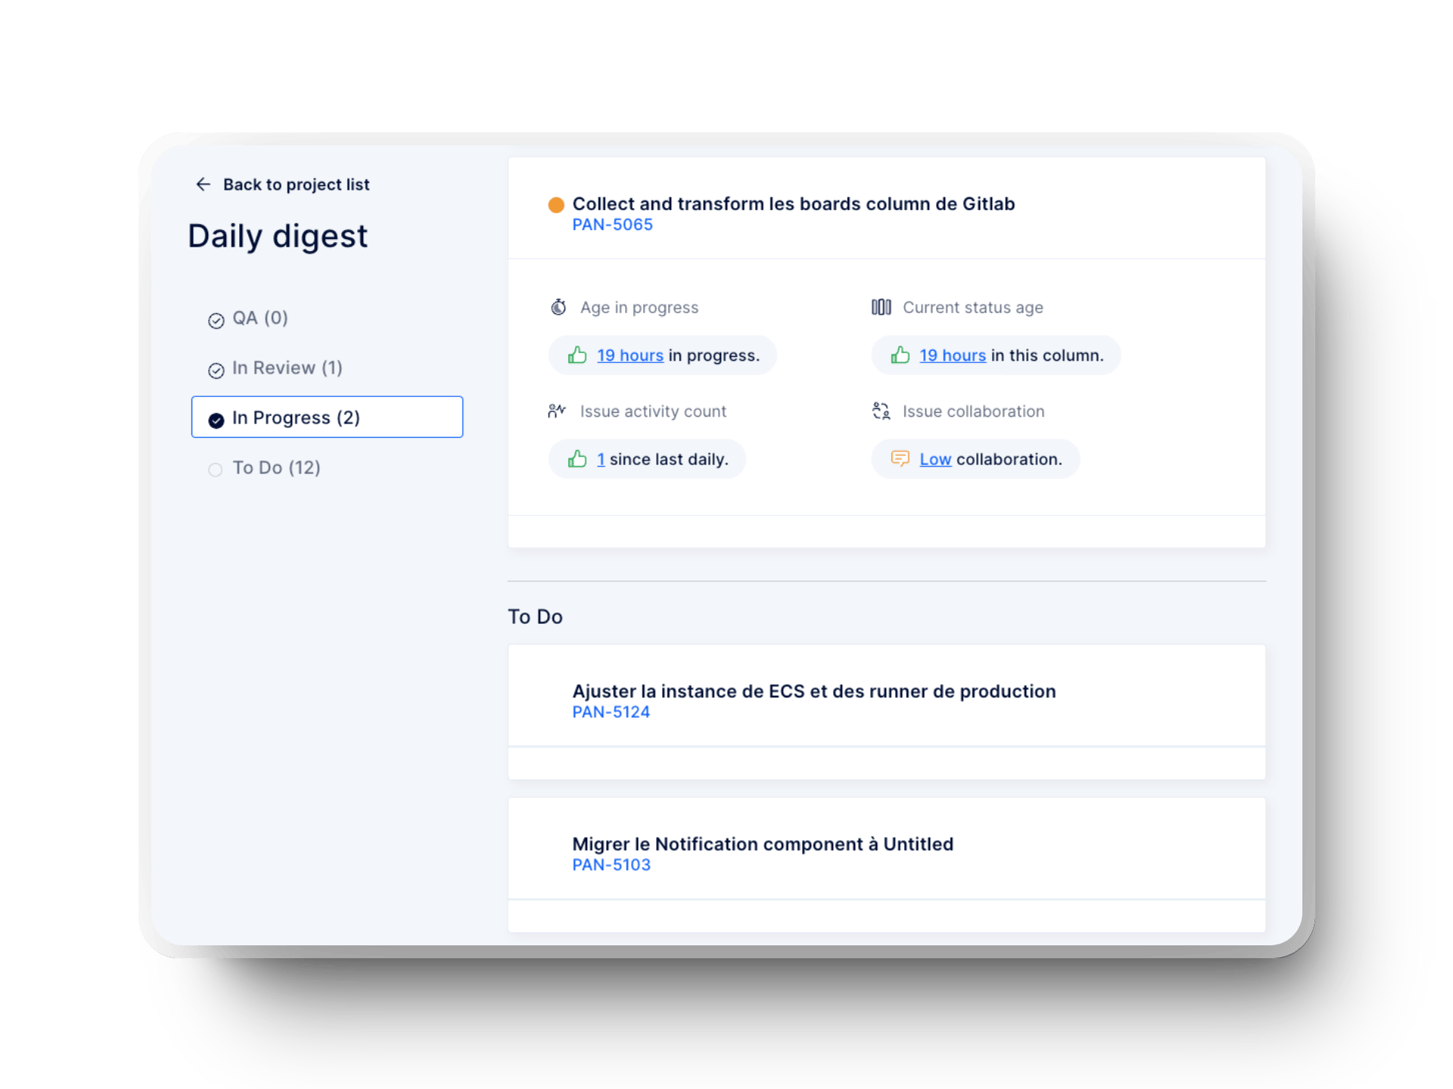Open issue PAN-5103
Image resolution: width=1453 pixels, height=1089 pixels.
[611, 864]
